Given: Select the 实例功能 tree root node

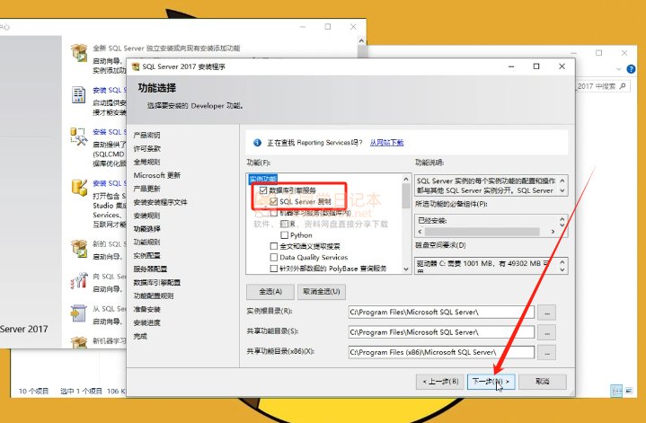Looking at the screenshot, I should point(263,180).
